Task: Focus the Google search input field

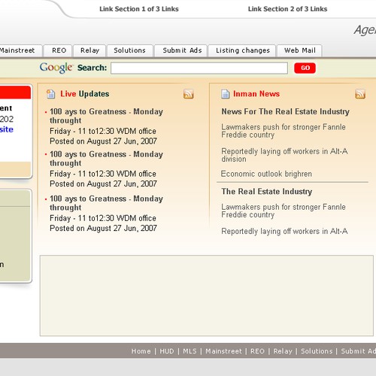Action: tap(199, 68)
